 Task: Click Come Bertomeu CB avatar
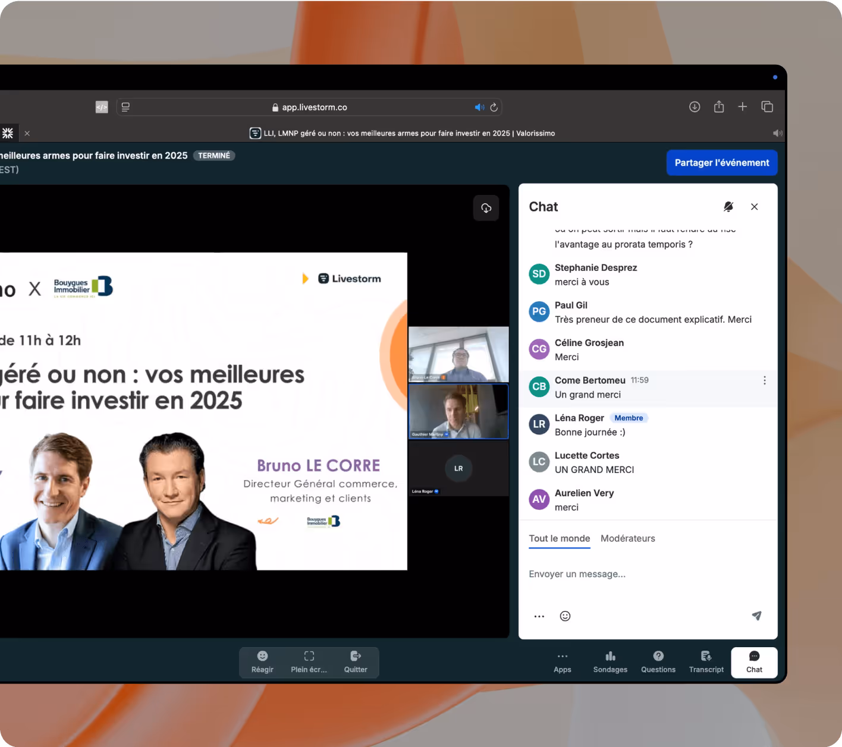[539, 386]
